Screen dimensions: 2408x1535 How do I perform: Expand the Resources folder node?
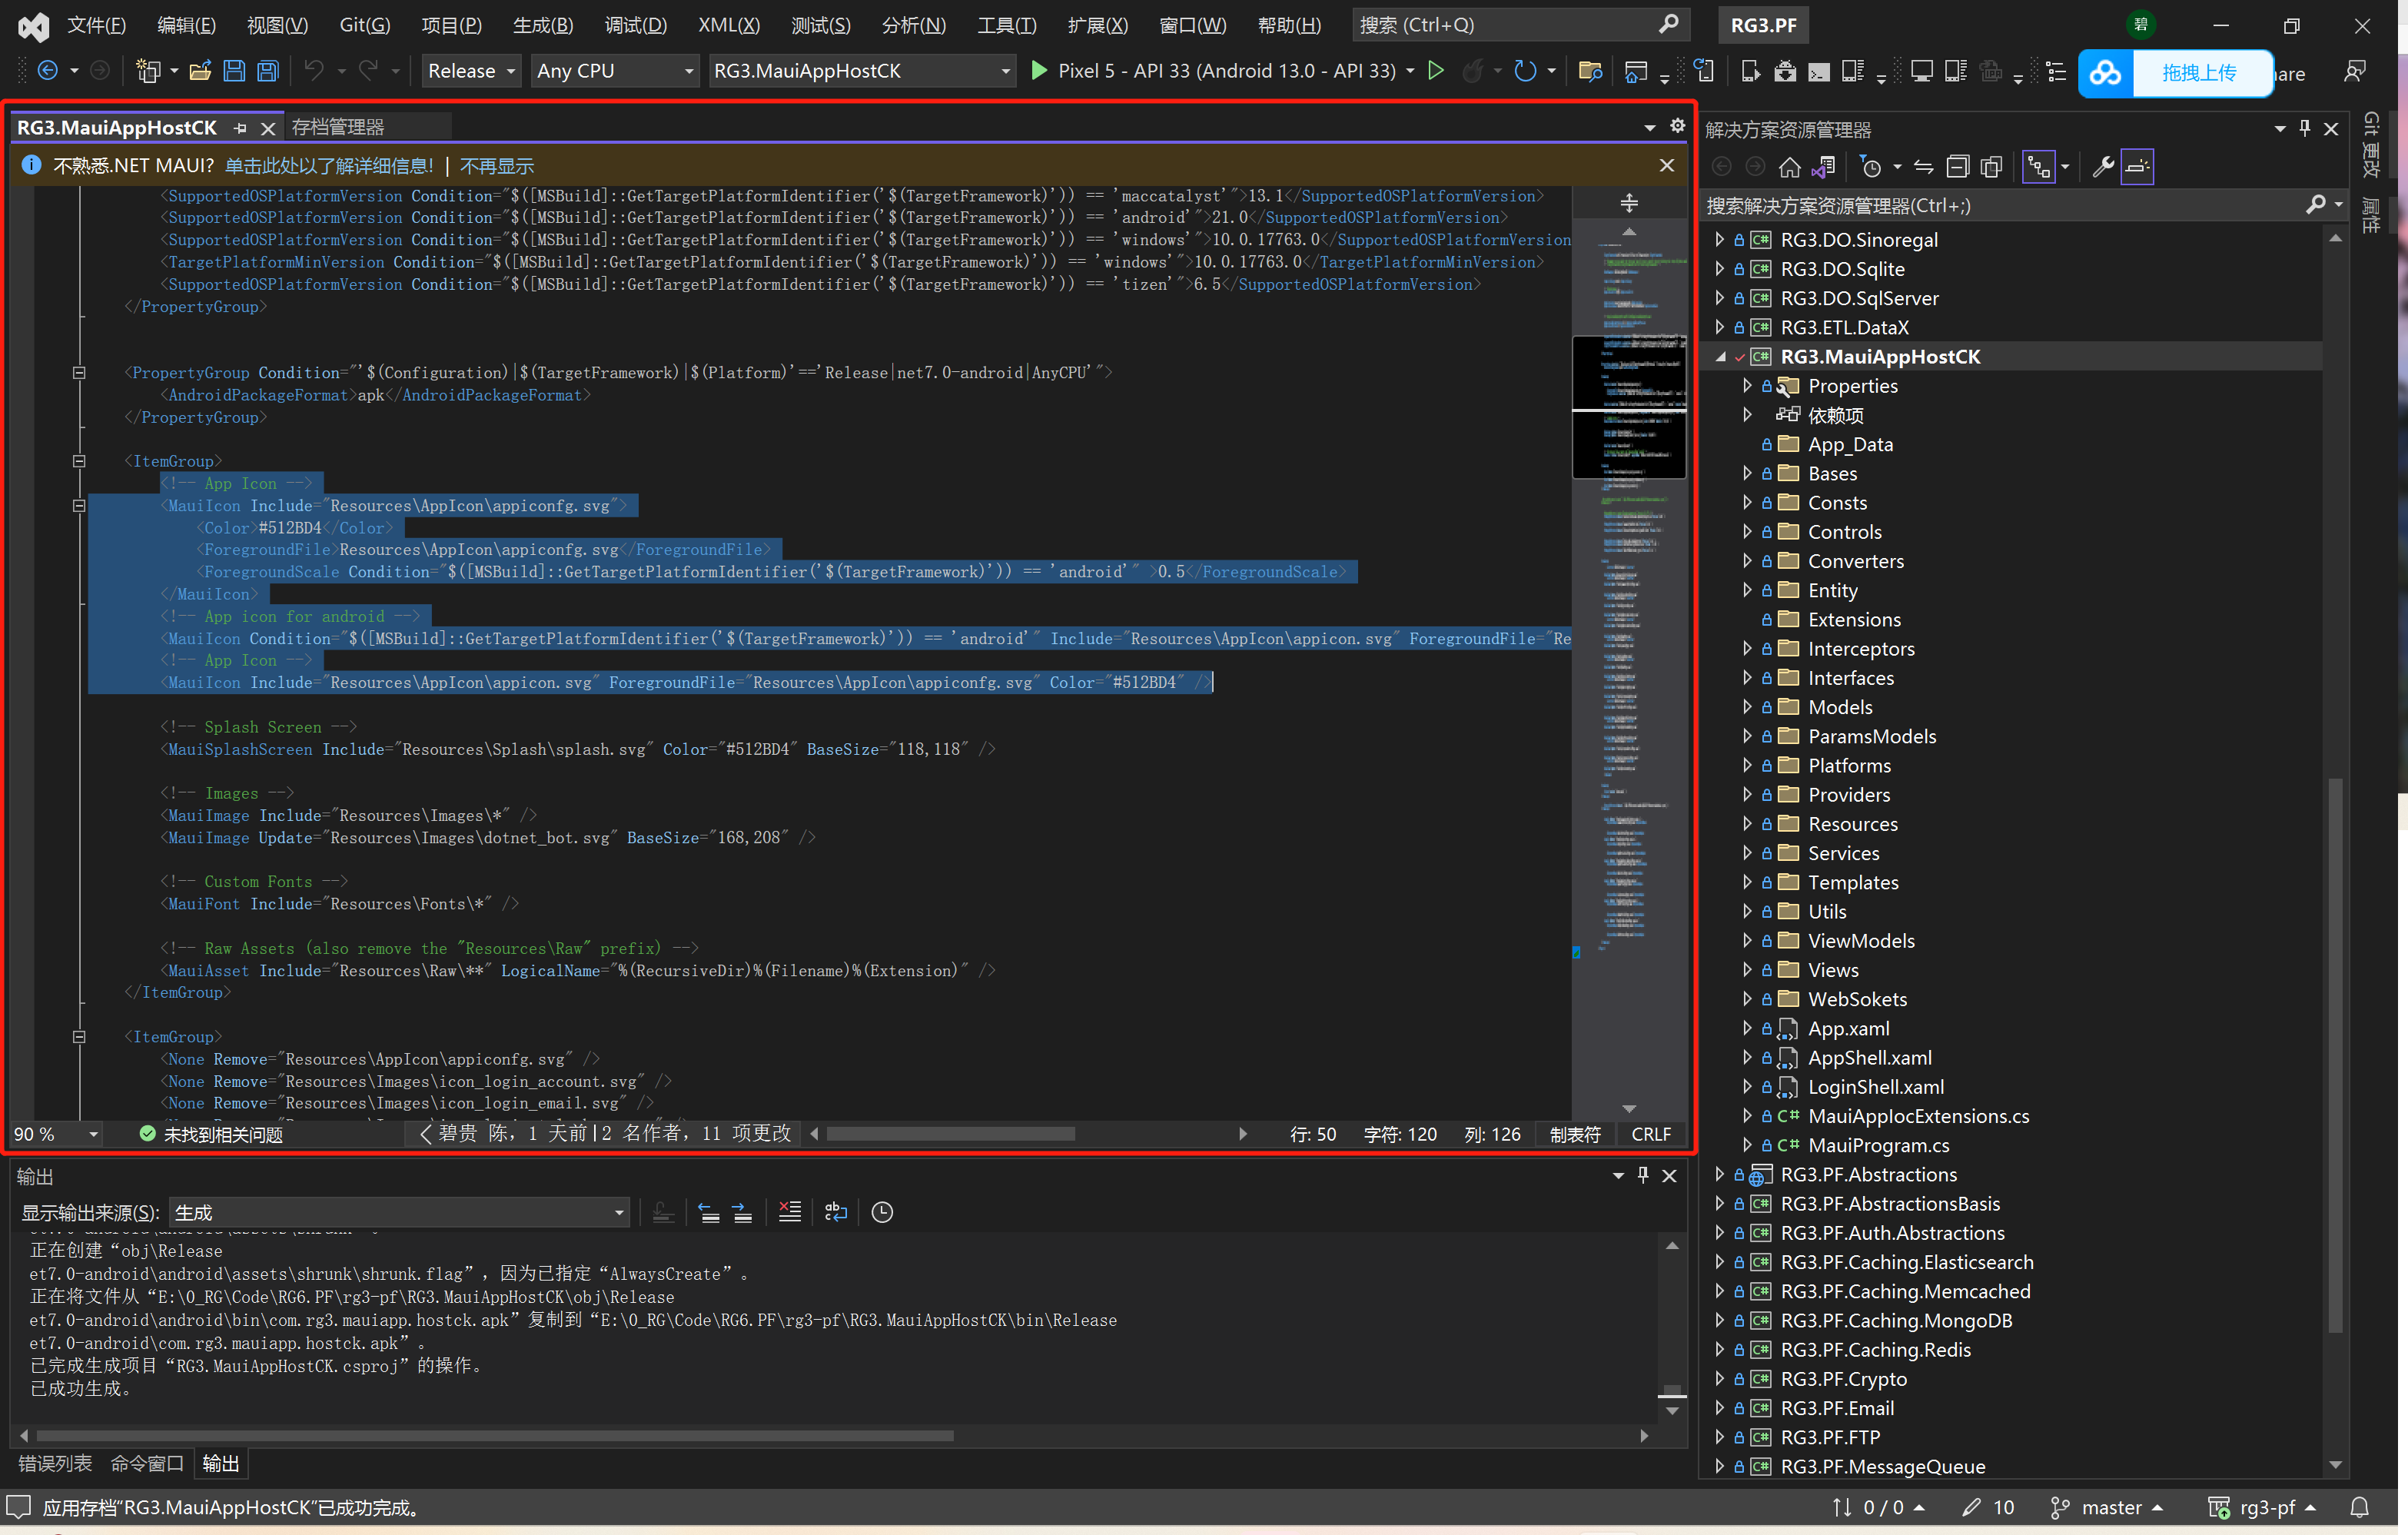coord(1747,824)
